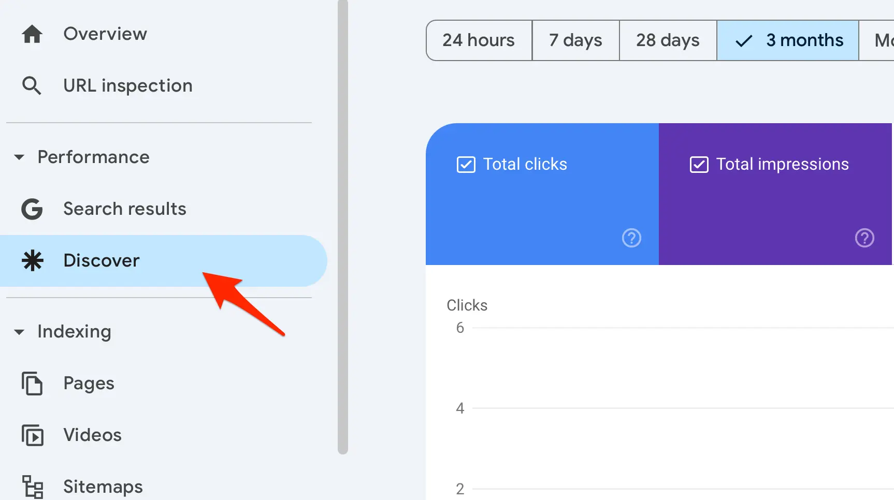Uncheck the Total impressions checkbox
This screenshot has width=894, height=500.
[x=699, y=165]
